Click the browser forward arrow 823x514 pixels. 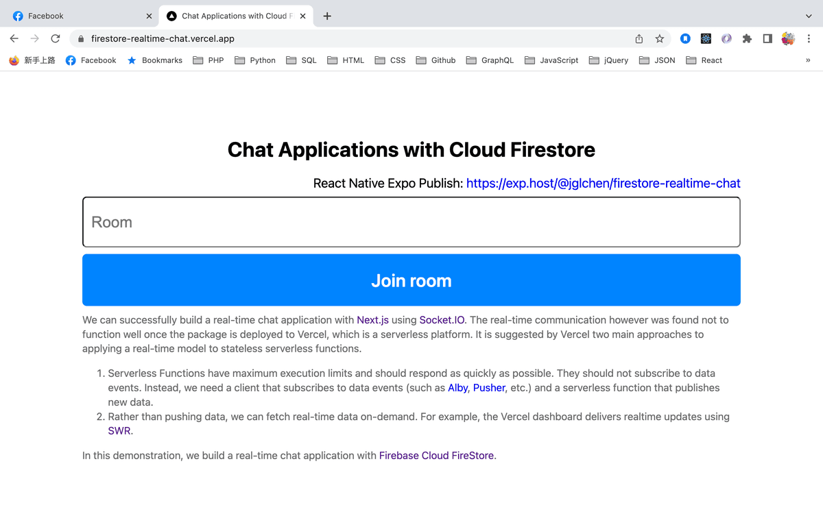(35, 38)
